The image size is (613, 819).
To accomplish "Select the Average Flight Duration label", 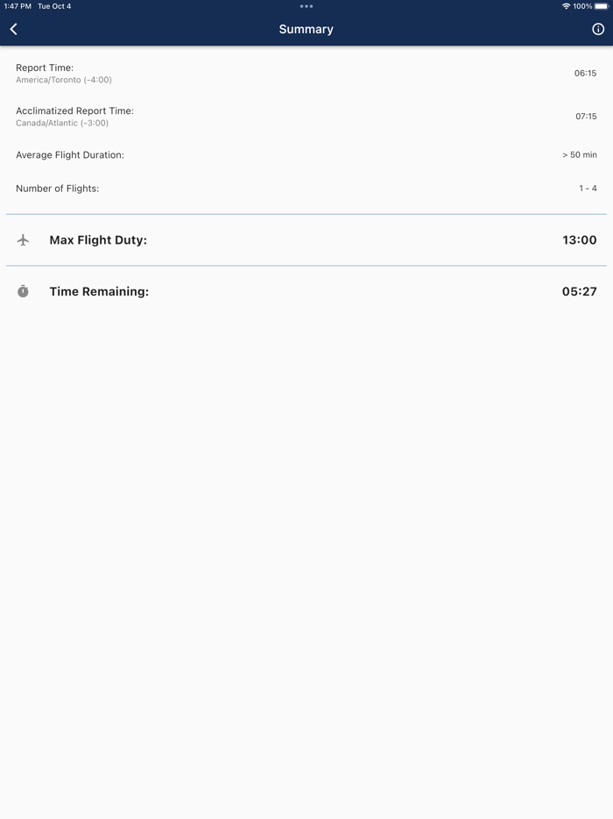I will (x=70, y=155).
